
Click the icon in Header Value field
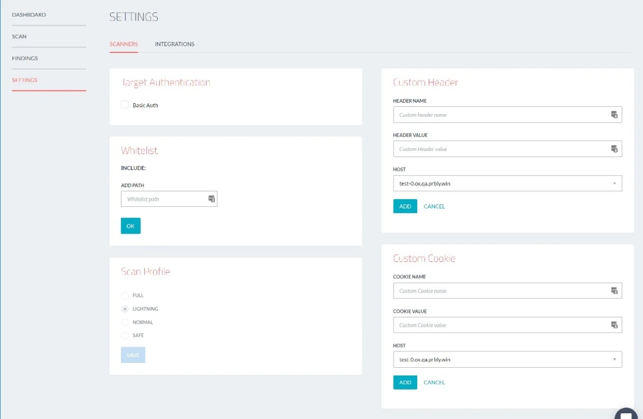tap(614, 149)
